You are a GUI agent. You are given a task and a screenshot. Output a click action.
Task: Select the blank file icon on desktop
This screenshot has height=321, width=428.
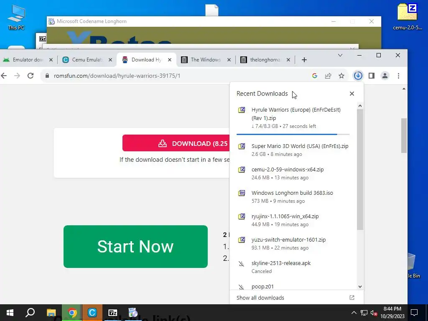coord(212,10)
